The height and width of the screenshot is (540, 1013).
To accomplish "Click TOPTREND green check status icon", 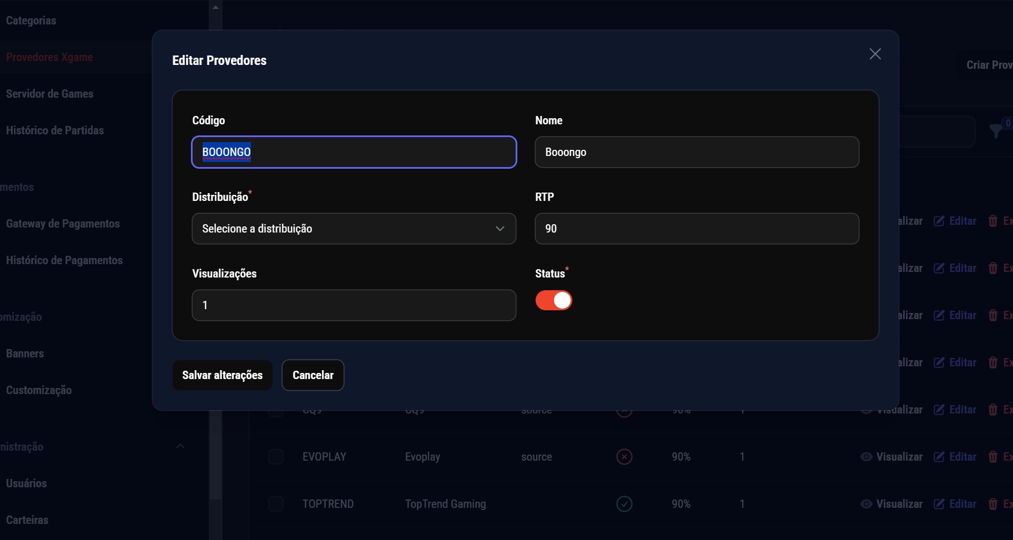I will click(624, 504).
